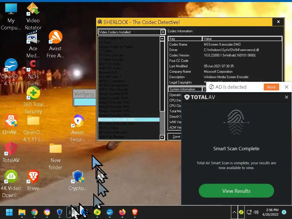Select DV Splitter in codec list
292x219 pixels.
click(x=129, y=51)
